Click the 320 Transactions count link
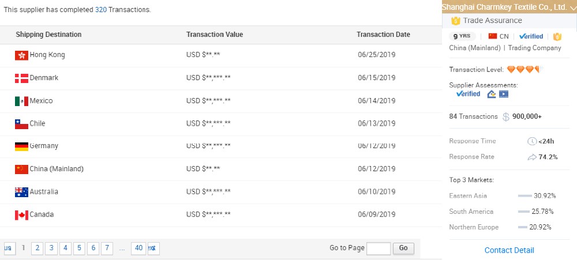Screen dimensions: 577x260 [x=100, y=10]
